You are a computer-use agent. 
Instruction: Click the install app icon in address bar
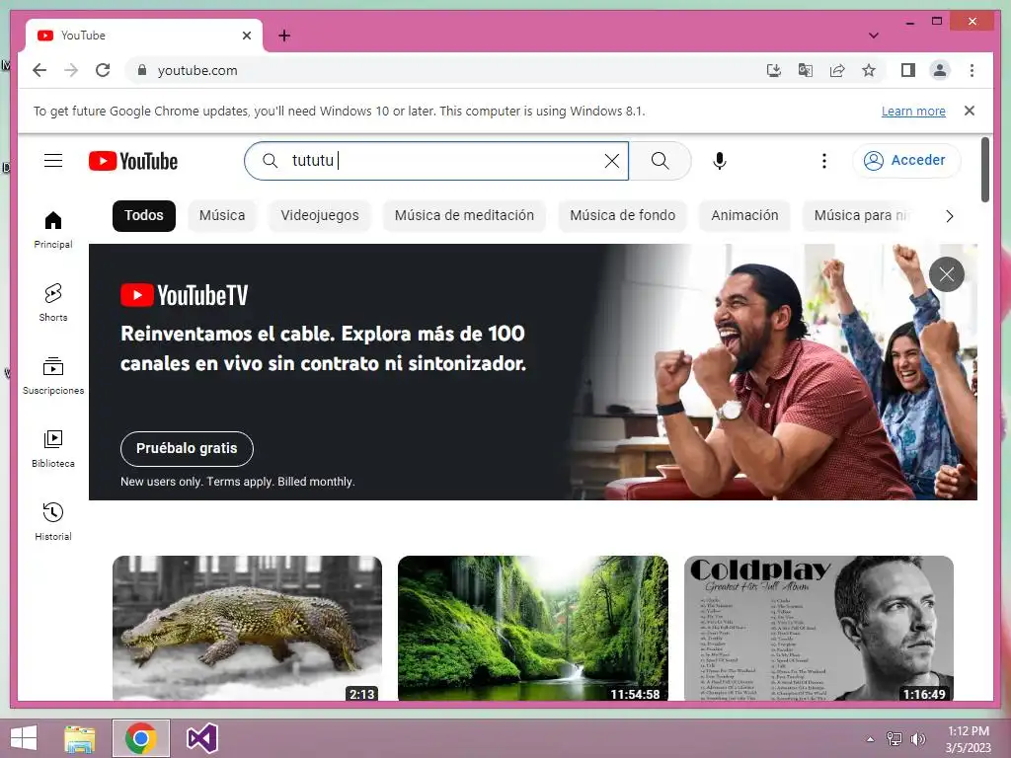774,70
